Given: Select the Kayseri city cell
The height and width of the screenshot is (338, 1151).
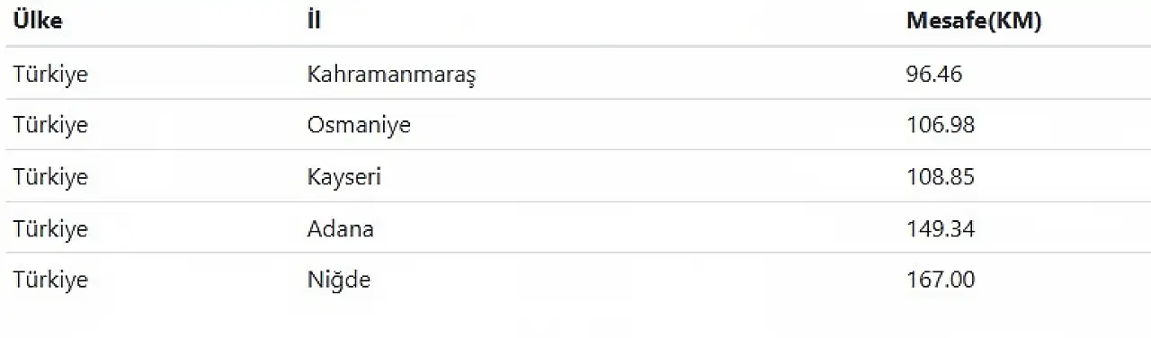Looking at the screenshot, I should [344, 177].
